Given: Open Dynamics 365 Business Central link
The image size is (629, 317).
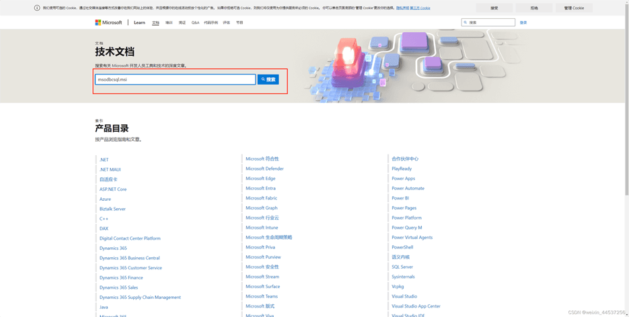Looking at the screenshot, I should 130,258.
